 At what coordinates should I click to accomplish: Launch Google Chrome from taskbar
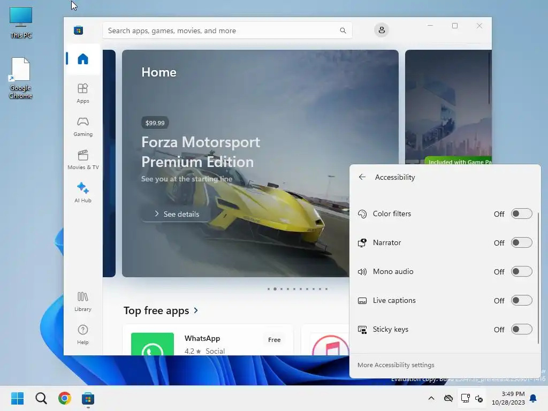pos(65,398)
